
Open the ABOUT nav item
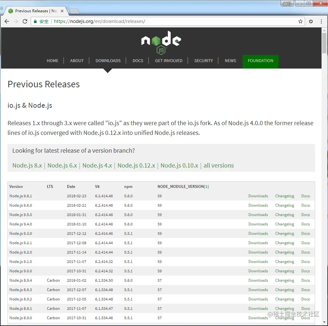(x=77, y=61)
